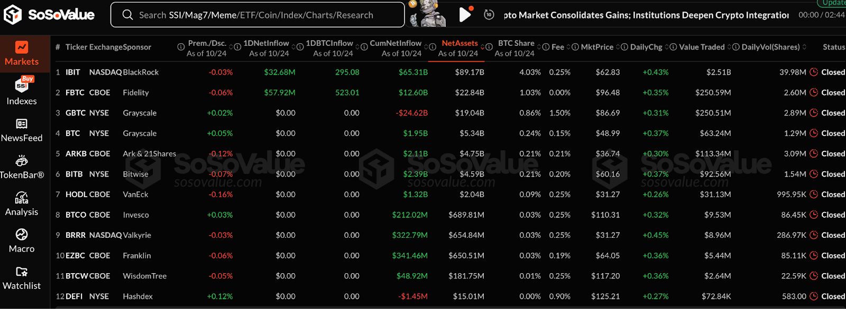Play the market news audio briefing
The height and width of the screenshot is (309, 846).
coord(465,15)
